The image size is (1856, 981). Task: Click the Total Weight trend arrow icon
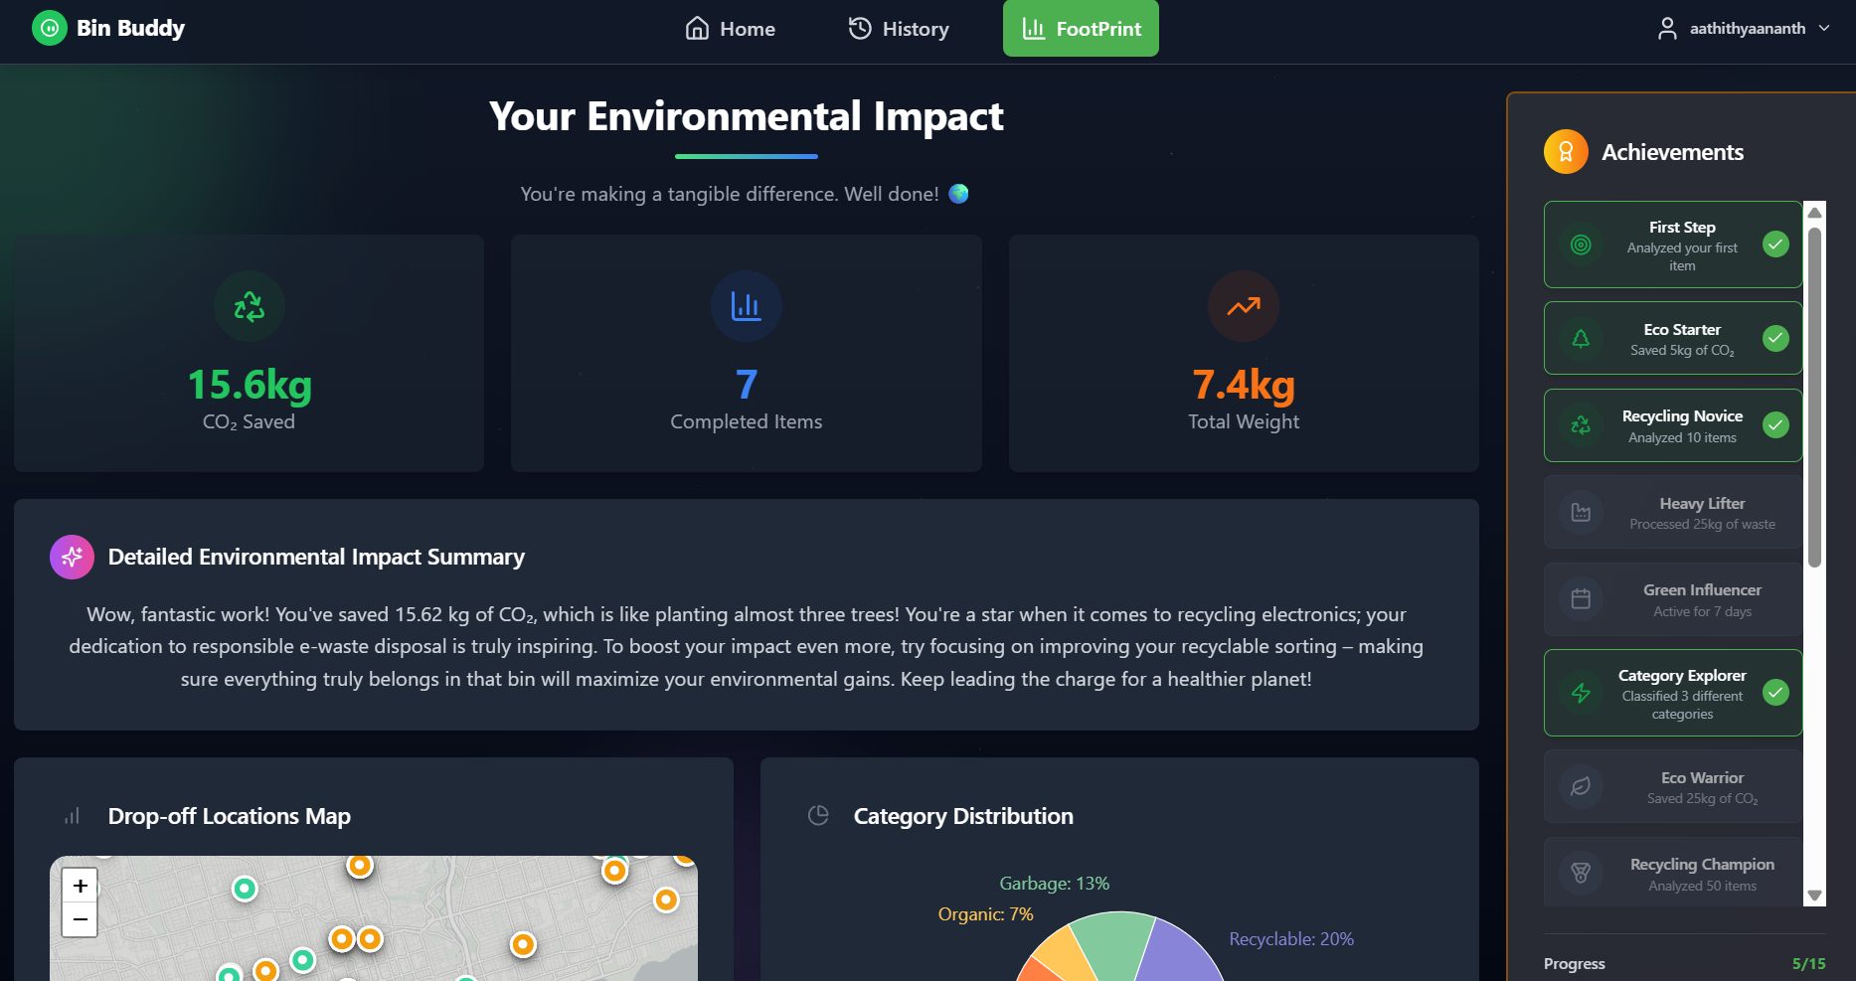coord(1243,306)
